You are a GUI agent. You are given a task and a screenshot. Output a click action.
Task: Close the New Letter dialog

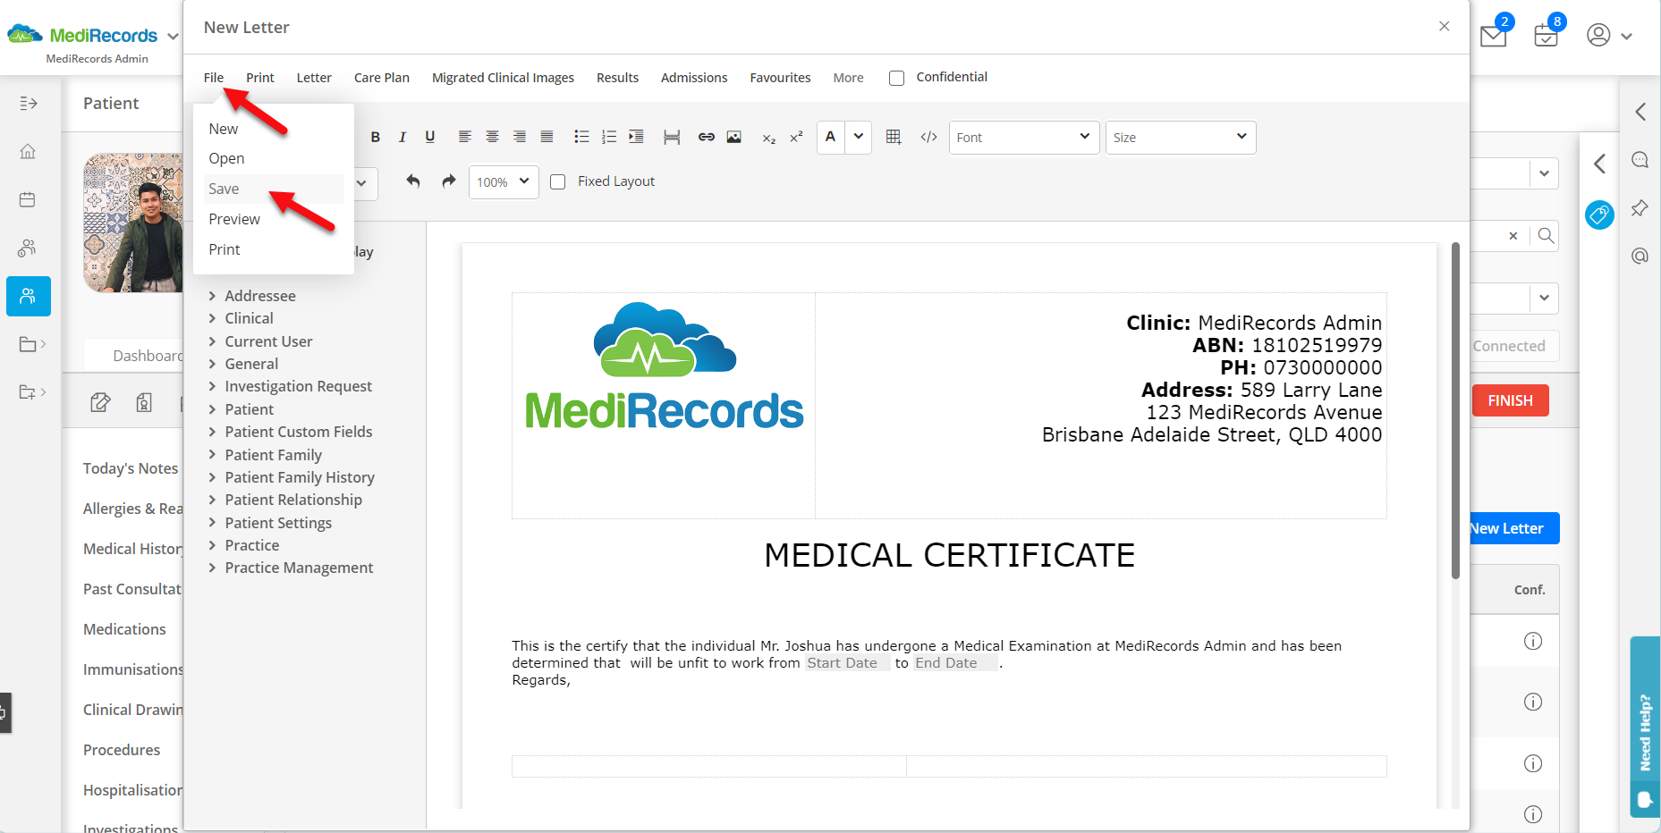point(1444,27)
